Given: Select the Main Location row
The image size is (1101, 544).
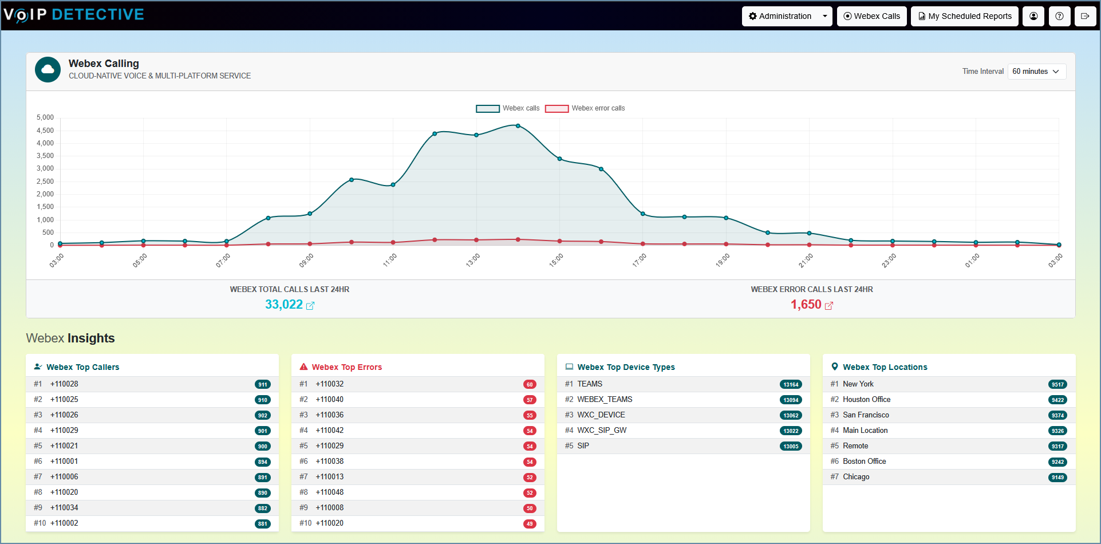Looking at the screenshot, I should tap(949, 431).
